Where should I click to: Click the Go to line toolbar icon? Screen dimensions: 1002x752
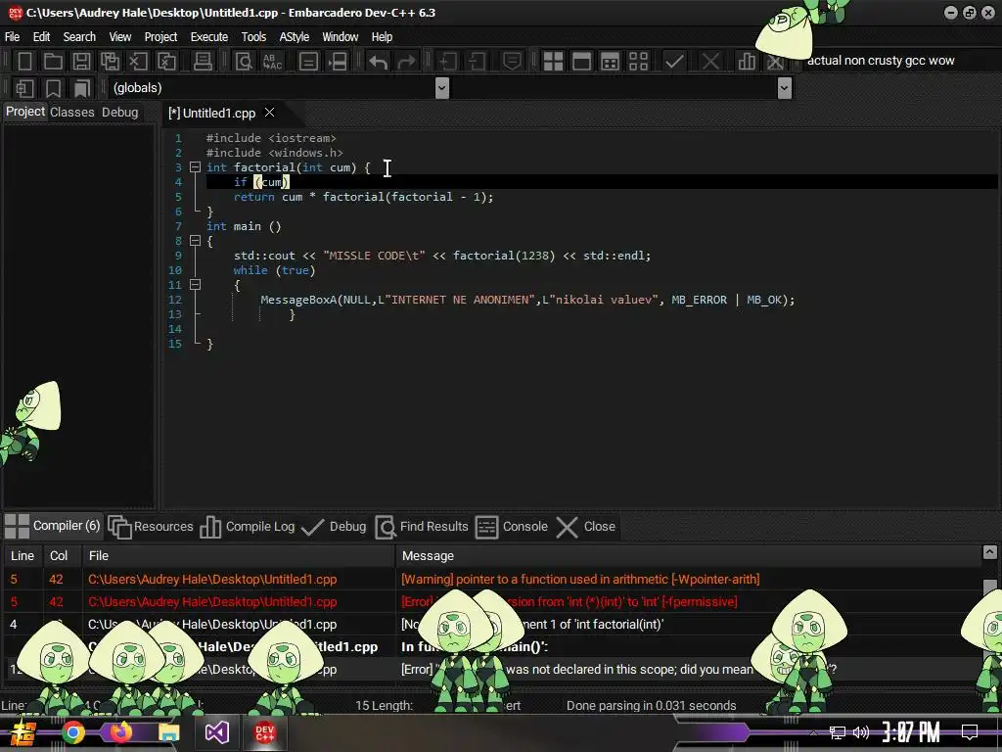tap(338, 62)
